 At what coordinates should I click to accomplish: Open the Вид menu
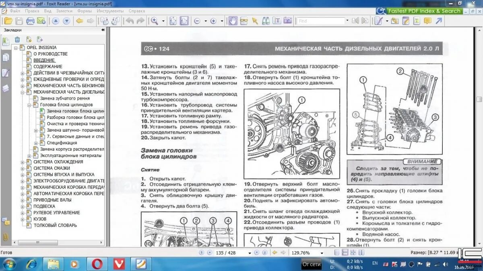pyautogui.click(x=47, y=11)
